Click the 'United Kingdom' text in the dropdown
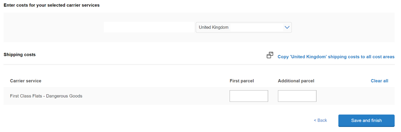 pyautogui.click(x=214, y=27)
